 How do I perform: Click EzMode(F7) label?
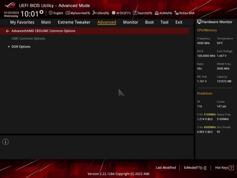[192, 168]
